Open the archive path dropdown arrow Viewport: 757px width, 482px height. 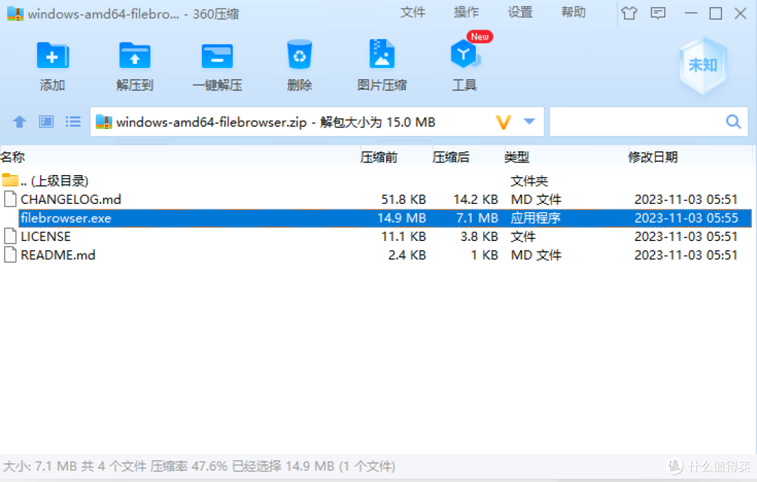(530, 121)
